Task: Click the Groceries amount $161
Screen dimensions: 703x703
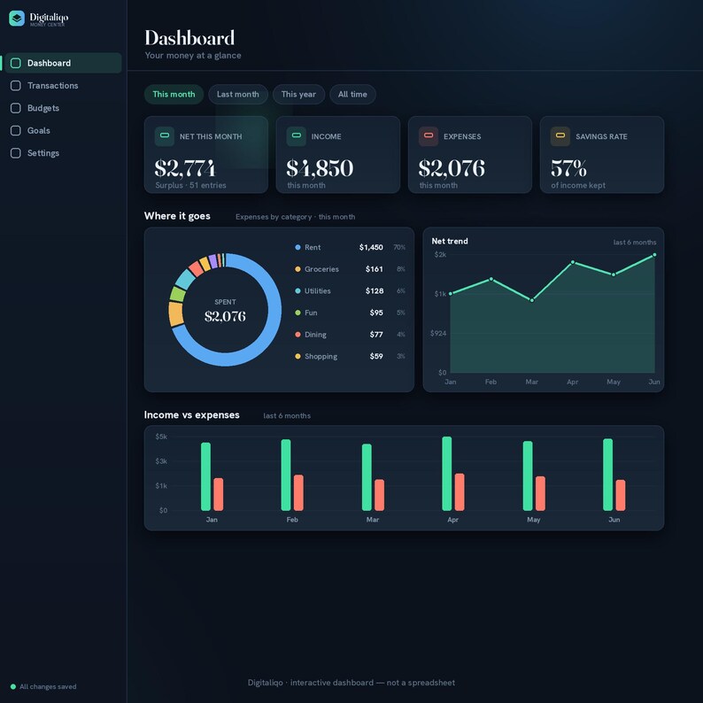Action: coord(375,269)
